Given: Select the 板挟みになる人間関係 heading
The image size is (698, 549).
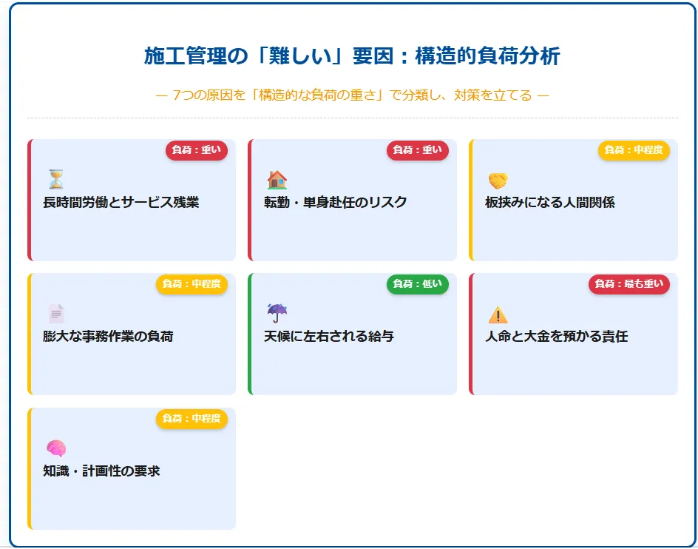Looking at the screenshot, I should (550, 202).
